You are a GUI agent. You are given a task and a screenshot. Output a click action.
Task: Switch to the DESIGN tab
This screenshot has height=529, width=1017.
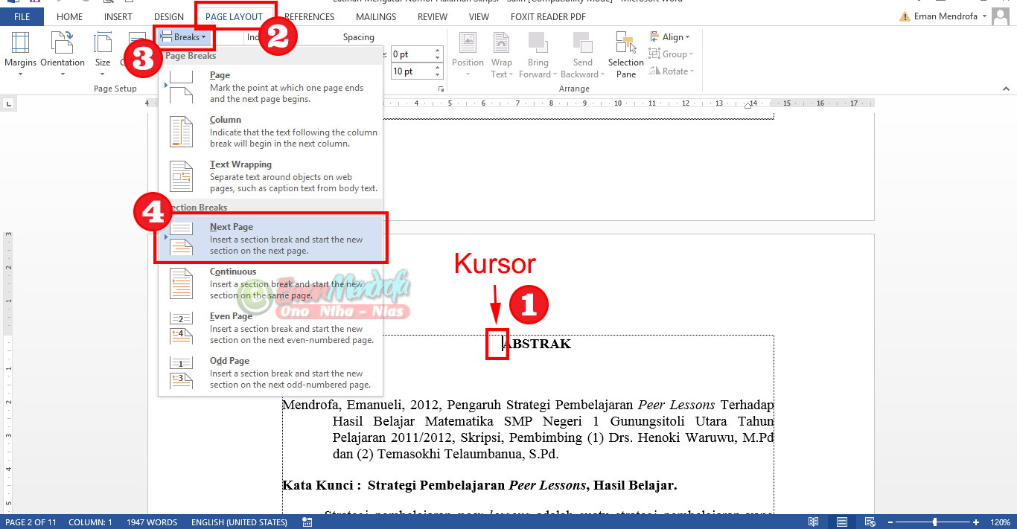click(x=169, y=16)
